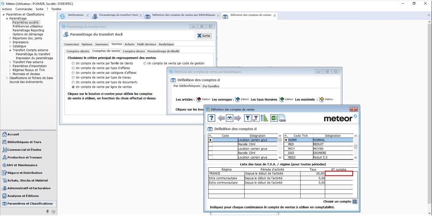432x216 pixels.
Task: Click the pin icon below the sidebar
Action: (x=47, y=211)
